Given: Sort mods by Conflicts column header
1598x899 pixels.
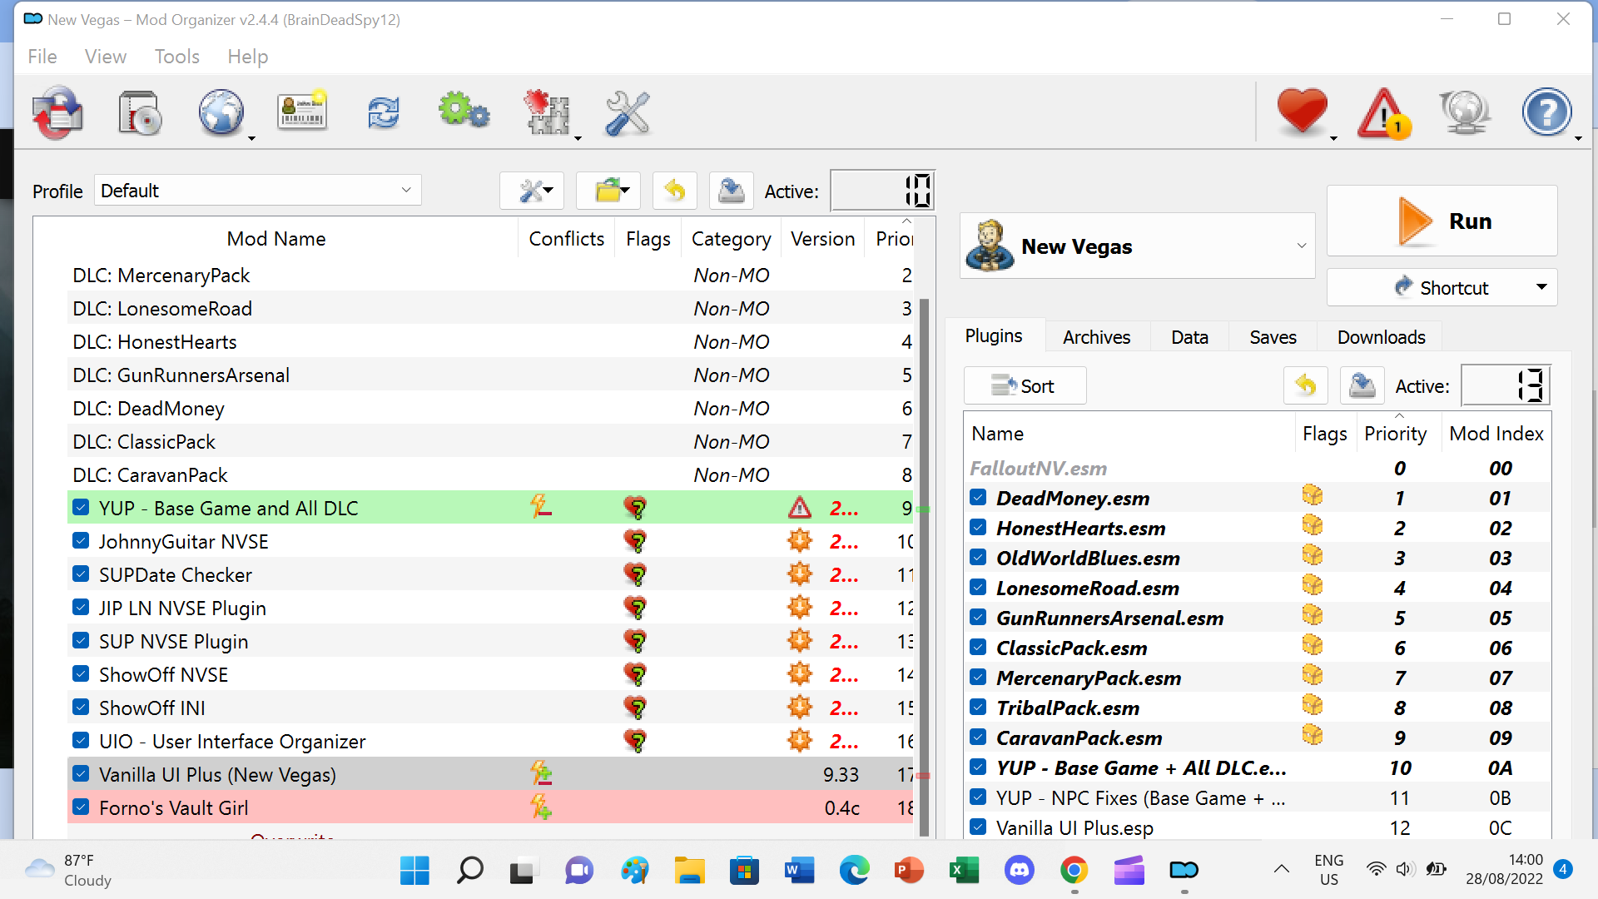Looking at the screenshot, I should 567,239.
